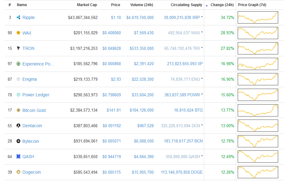Open Dentacoin 7d price graph thumbnail

pos(258,126)
